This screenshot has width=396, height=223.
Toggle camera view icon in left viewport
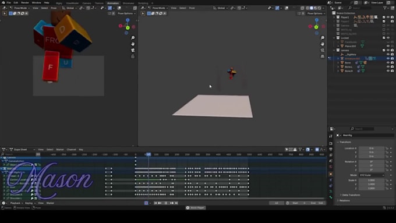[133, 50]
